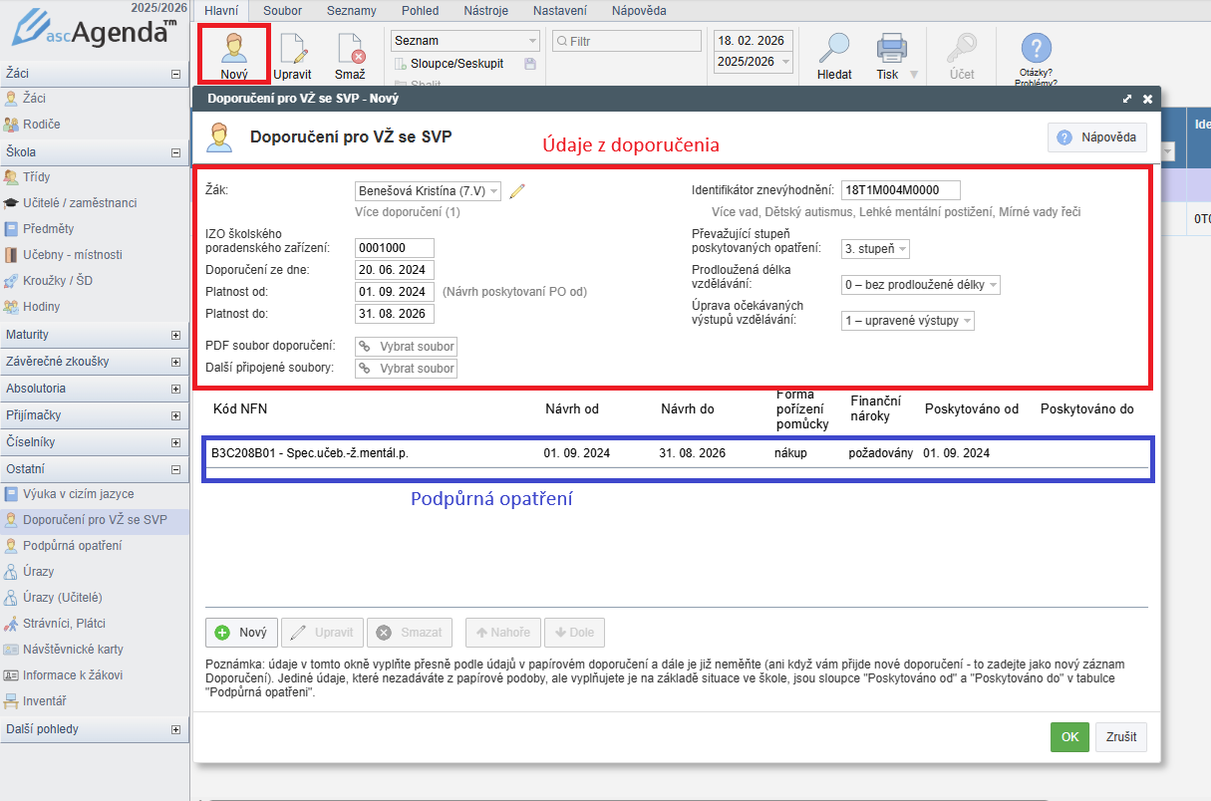Expand the Číselníky sidebar section
The width and height of the screenshot is (1211, 801).
(176, 442)
